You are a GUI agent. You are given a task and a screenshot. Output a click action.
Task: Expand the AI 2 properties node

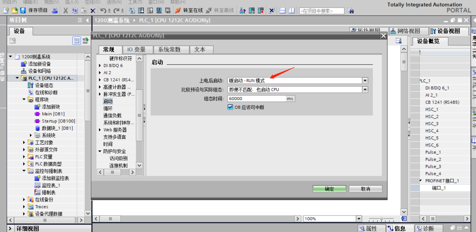[x=100, y=73]
